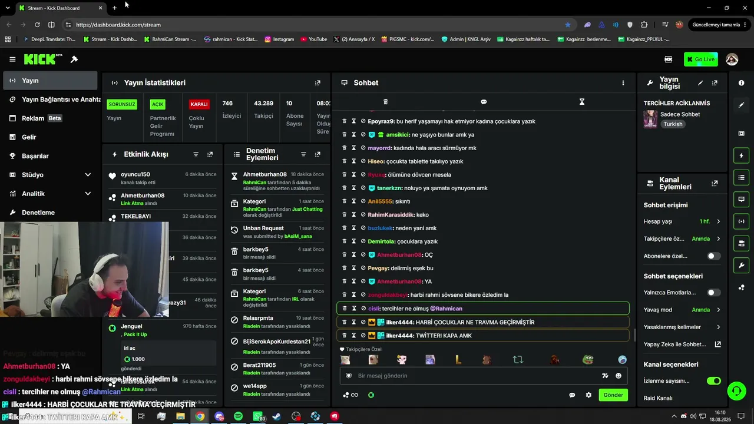Filter the Denetim Eylemleri list
The image size is (754, 424).
tap(303, 154)
